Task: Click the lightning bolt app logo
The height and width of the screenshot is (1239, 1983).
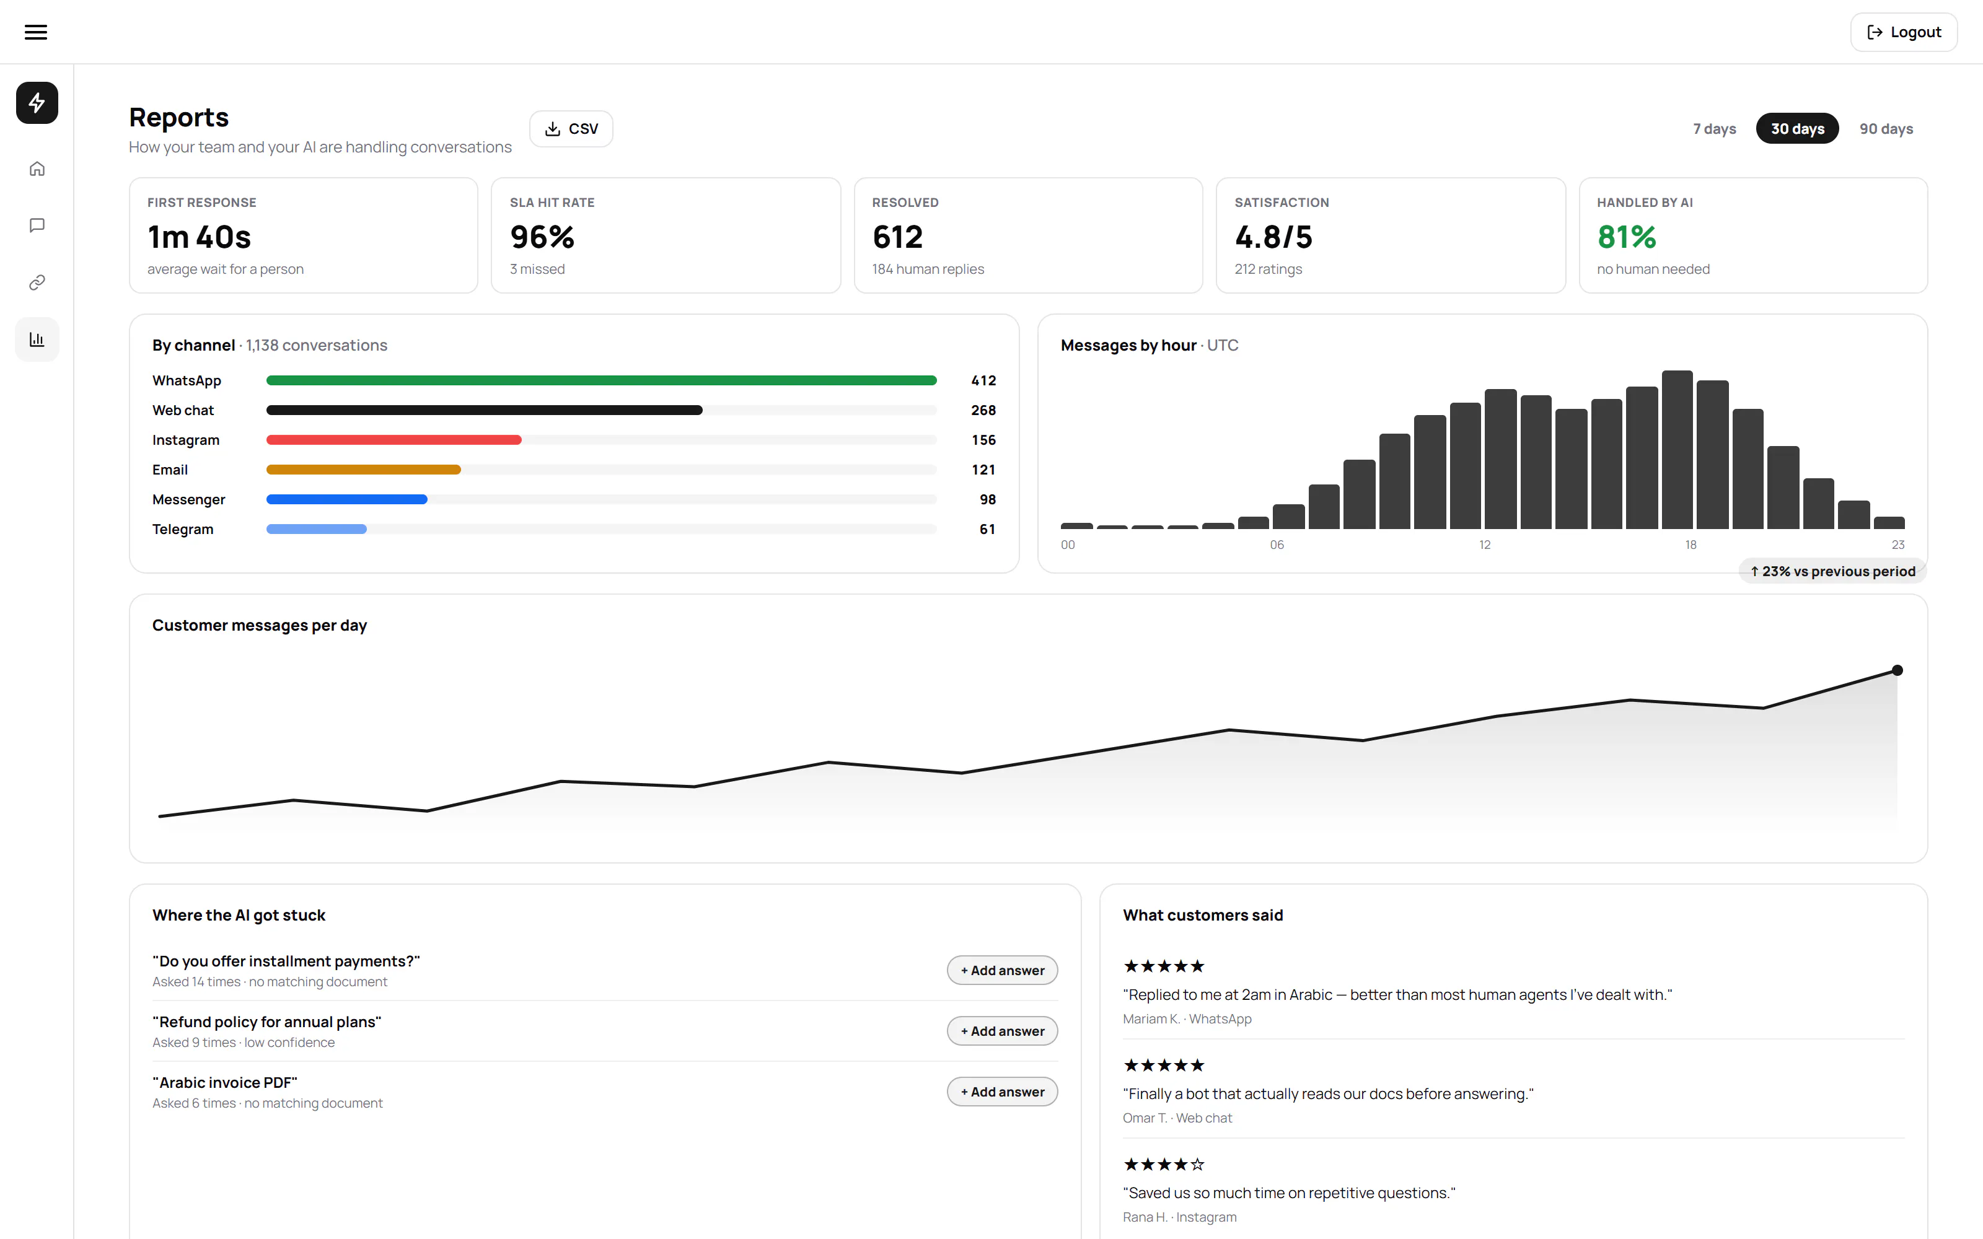Action: coord(37,102)
